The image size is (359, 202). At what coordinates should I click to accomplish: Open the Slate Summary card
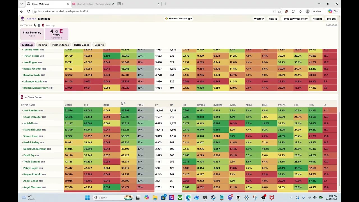click(32, 34)
